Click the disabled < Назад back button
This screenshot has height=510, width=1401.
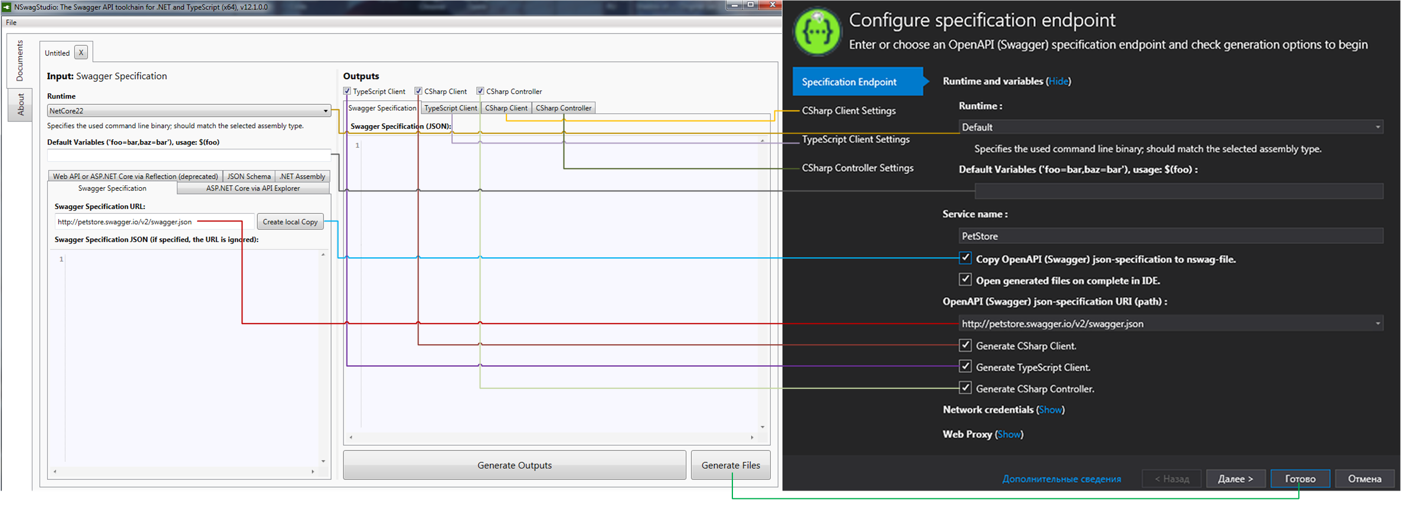click(1171, 479)
